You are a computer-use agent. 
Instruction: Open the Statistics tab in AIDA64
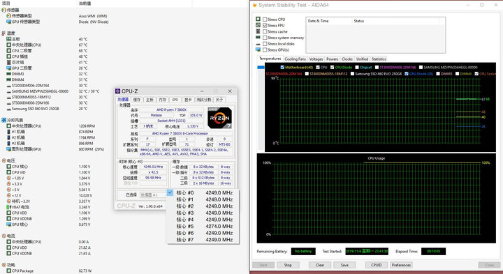pyautogui.click(x=379, y=59)
